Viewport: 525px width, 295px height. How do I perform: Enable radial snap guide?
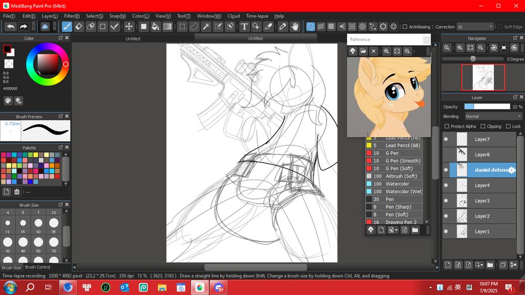tap(352, 27)
